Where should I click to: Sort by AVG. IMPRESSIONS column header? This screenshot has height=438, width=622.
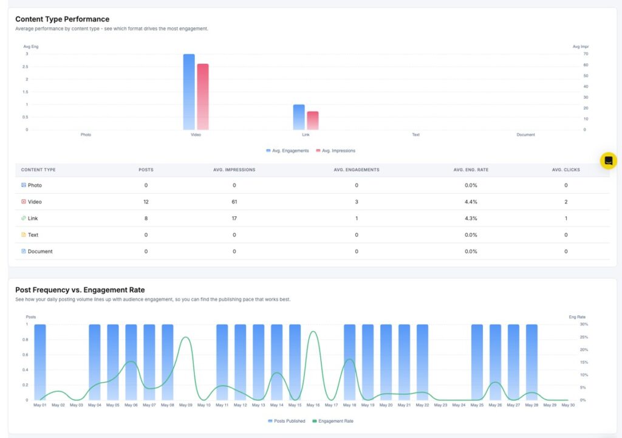234,170
